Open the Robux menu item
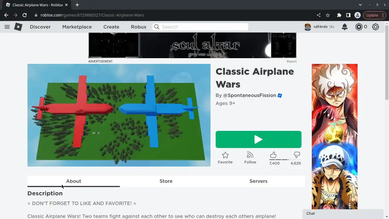This screenshot has height=219, width=389. (x=139, y=27)
